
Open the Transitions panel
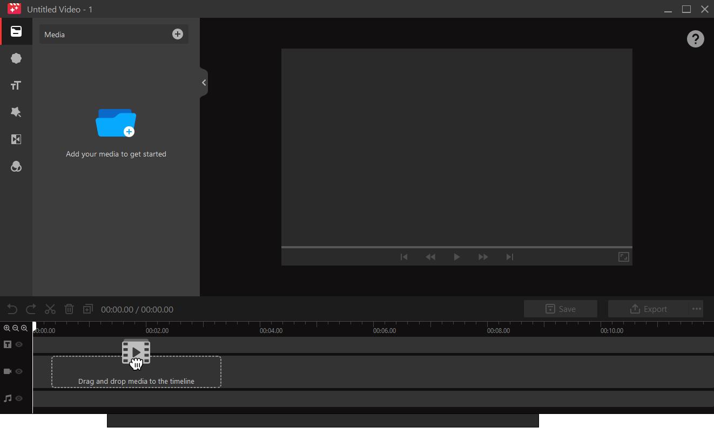point(16,139)
